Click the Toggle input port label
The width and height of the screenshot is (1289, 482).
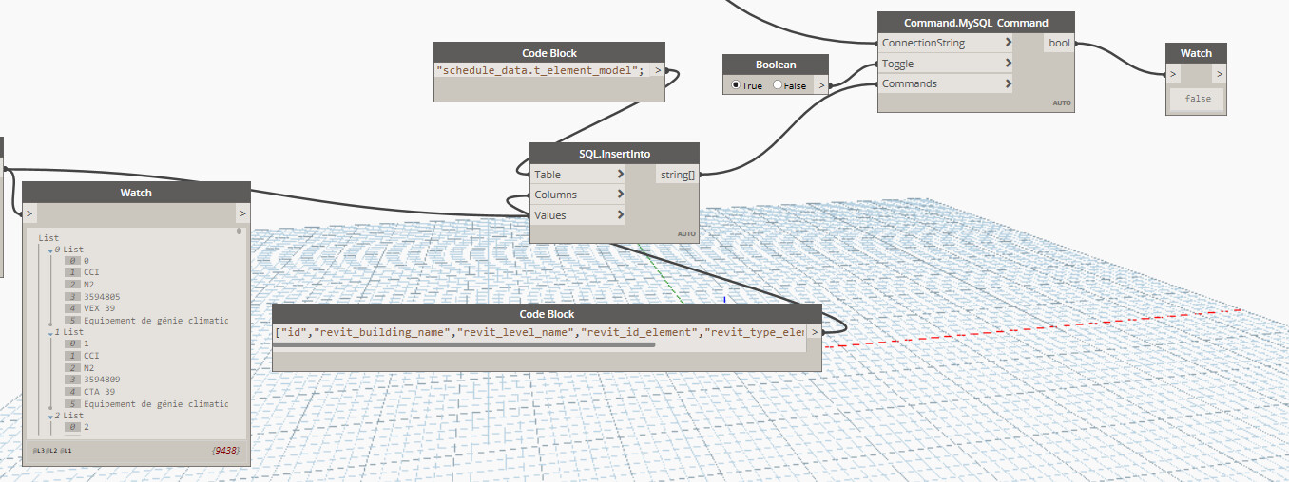coord(897,64)
